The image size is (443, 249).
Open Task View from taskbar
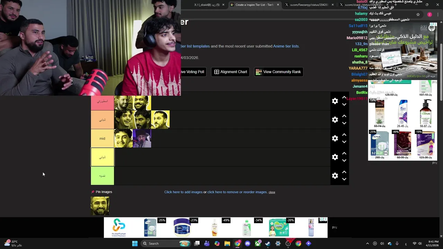(197, 243)
